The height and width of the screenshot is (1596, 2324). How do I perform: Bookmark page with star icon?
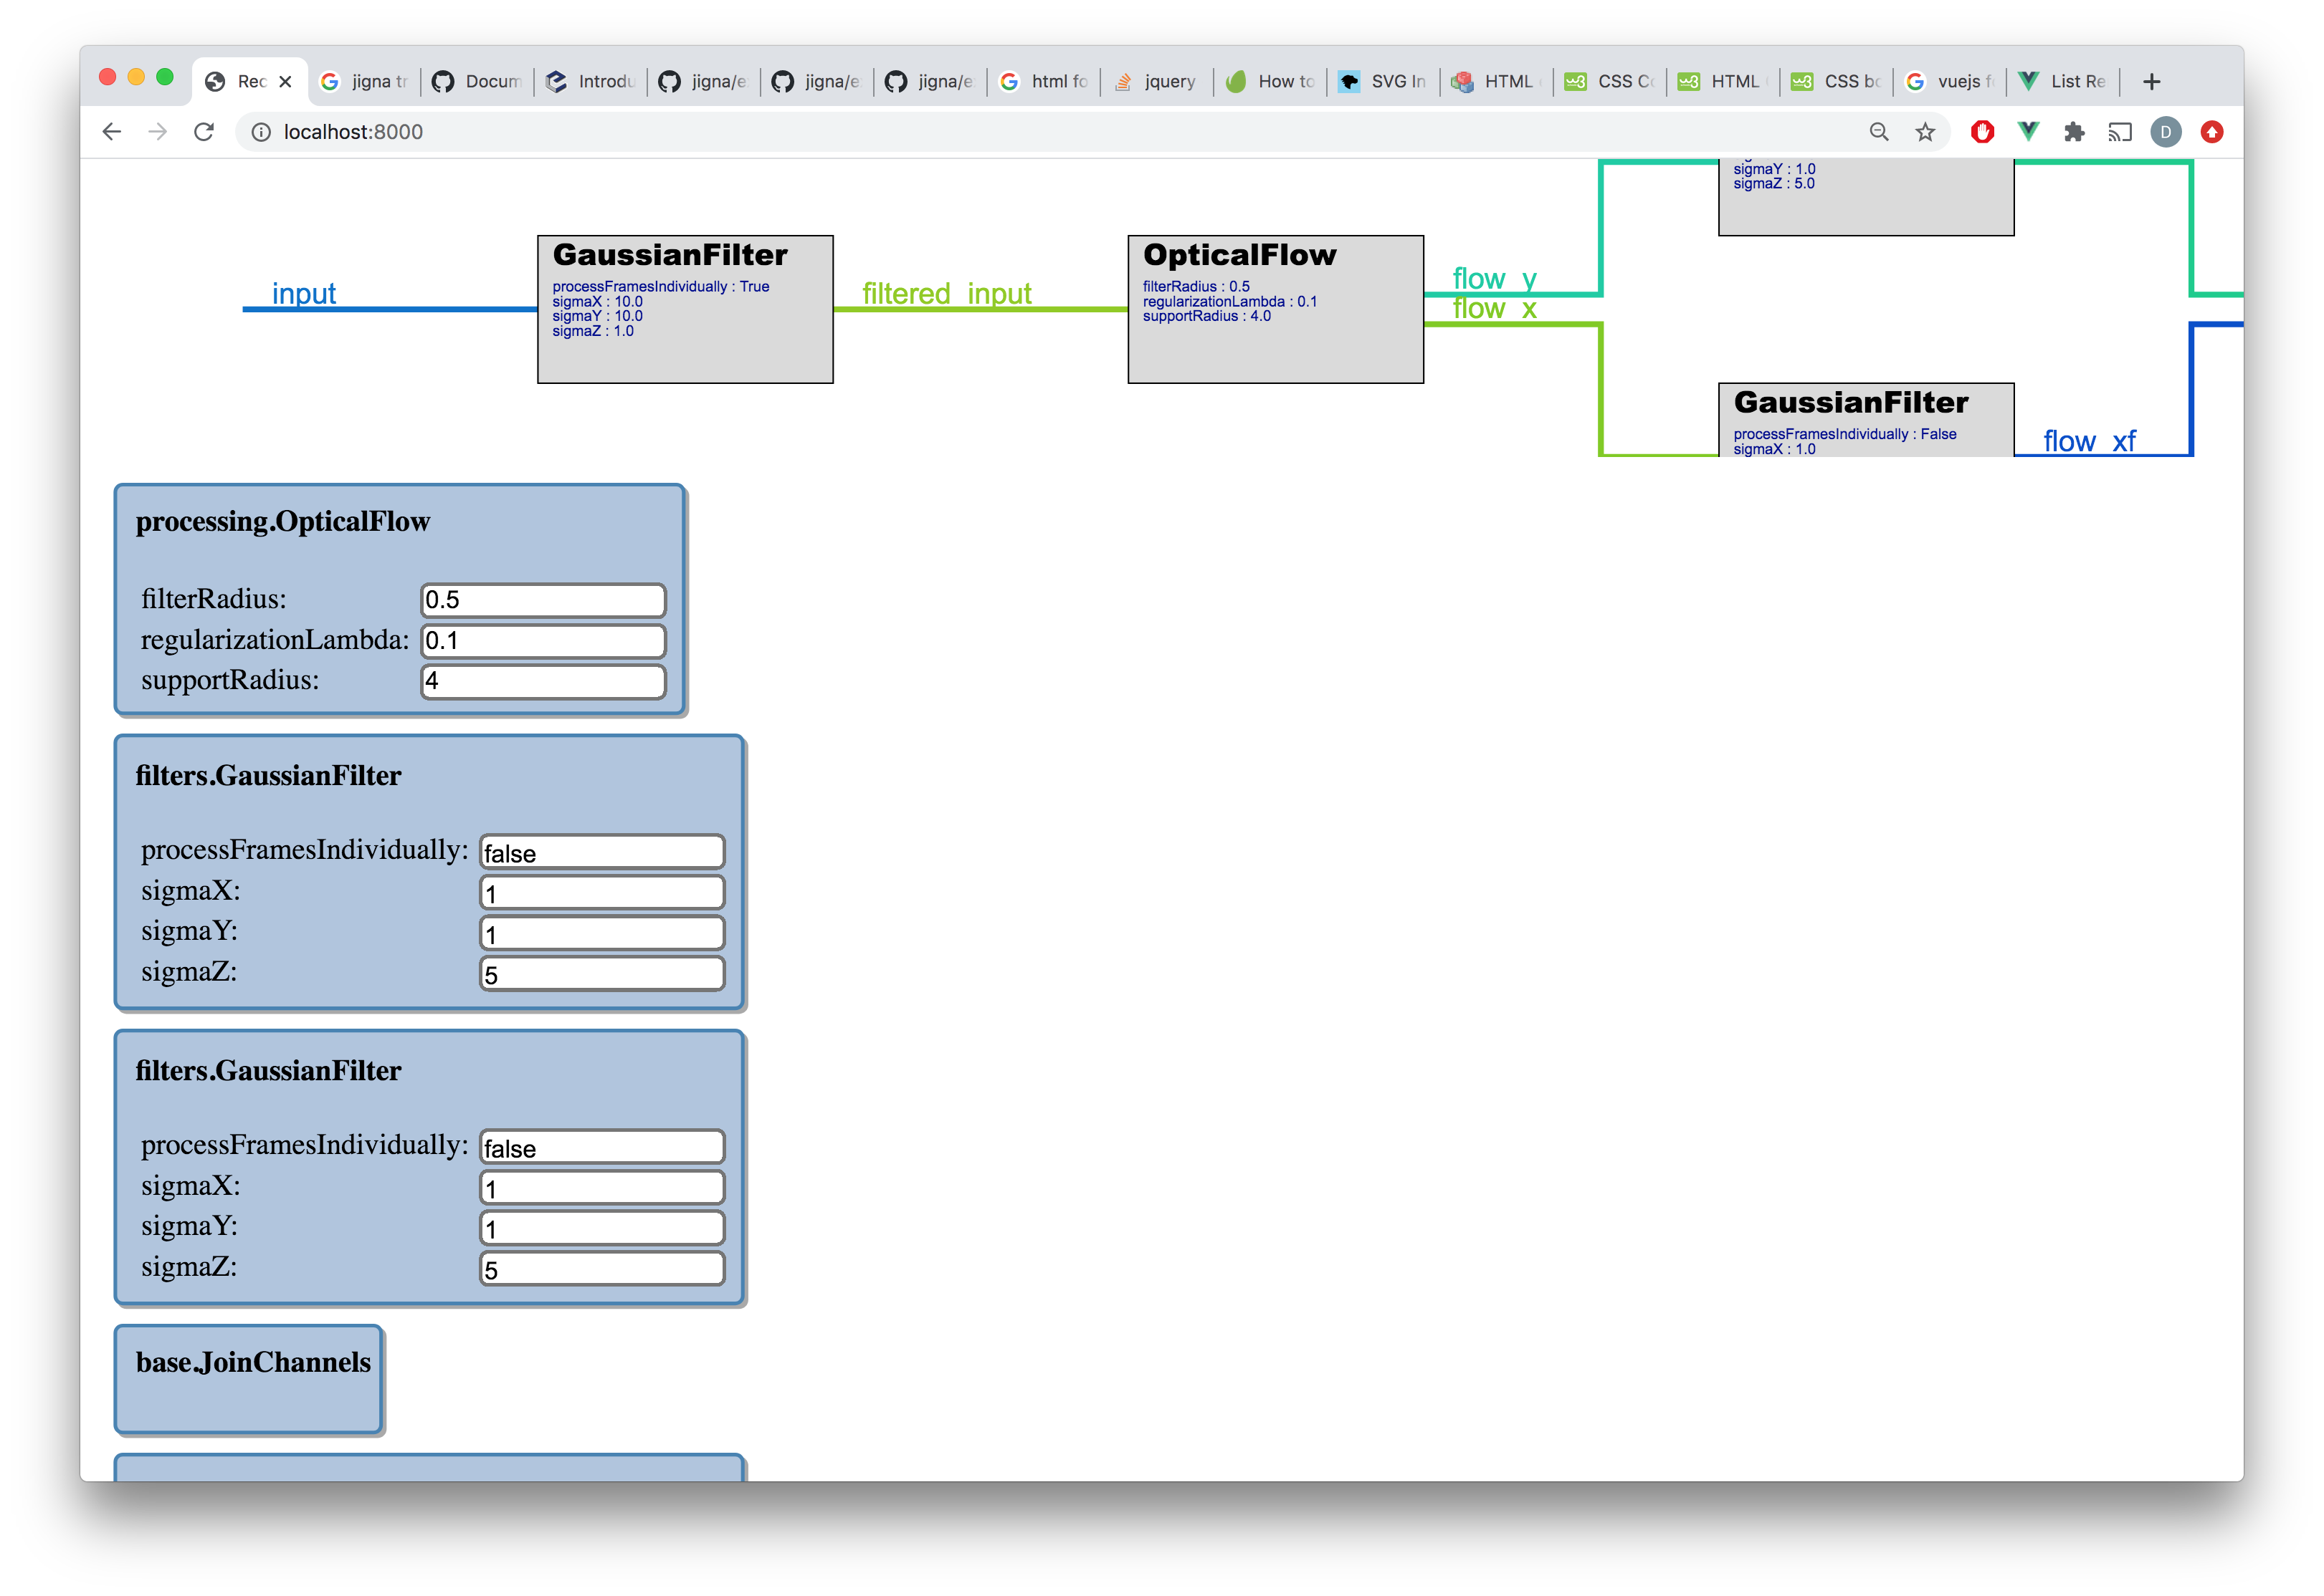click(x=1925, y=132)
